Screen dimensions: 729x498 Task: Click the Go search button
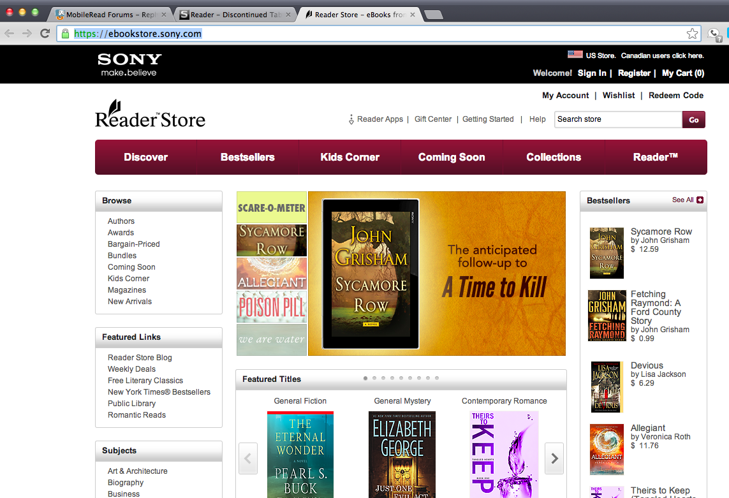tap(694, 119)
